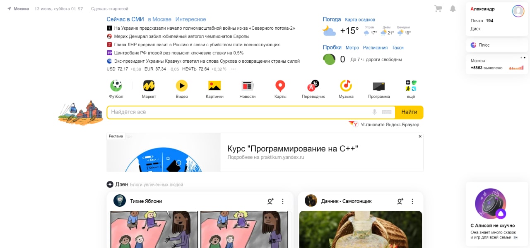Open the on-screen keyboard icon
The image size is (530, 248).
click(x=387, y=112)
